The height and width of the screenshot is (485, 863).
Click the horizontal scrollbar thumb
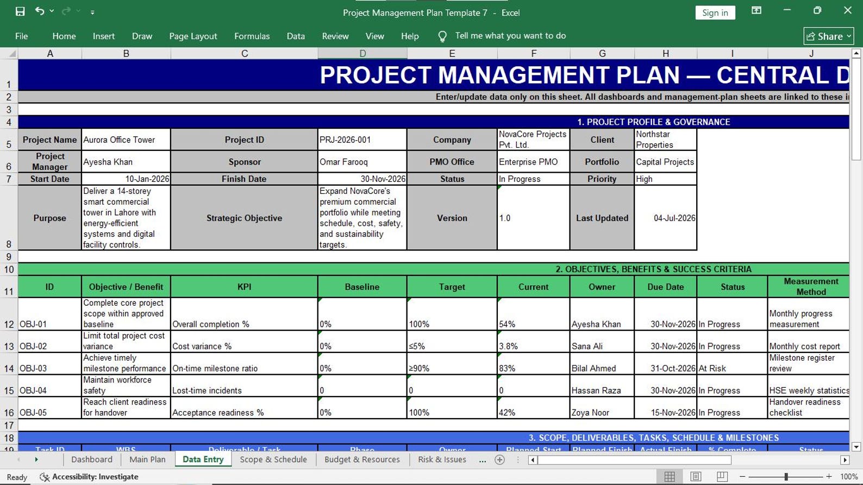634,460
